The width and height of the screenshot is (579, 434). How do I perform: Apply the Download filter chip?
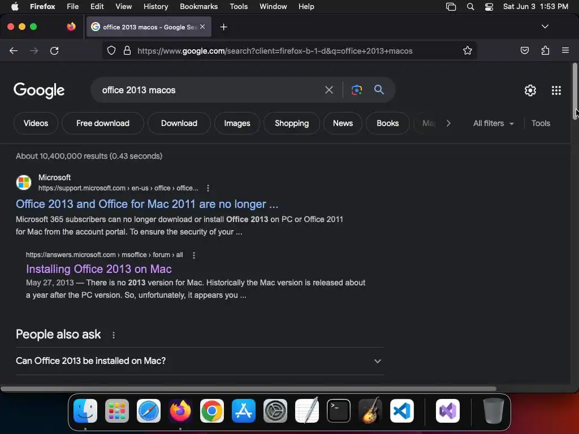coord(179,123)
